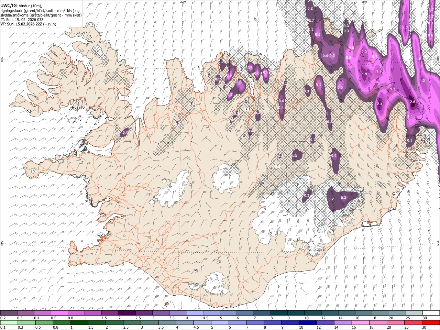The height and width of the screenshot is (330, 440).
Task: Pick the pale green 0.1–0.3 rain legend swatch
Action: 9,322
